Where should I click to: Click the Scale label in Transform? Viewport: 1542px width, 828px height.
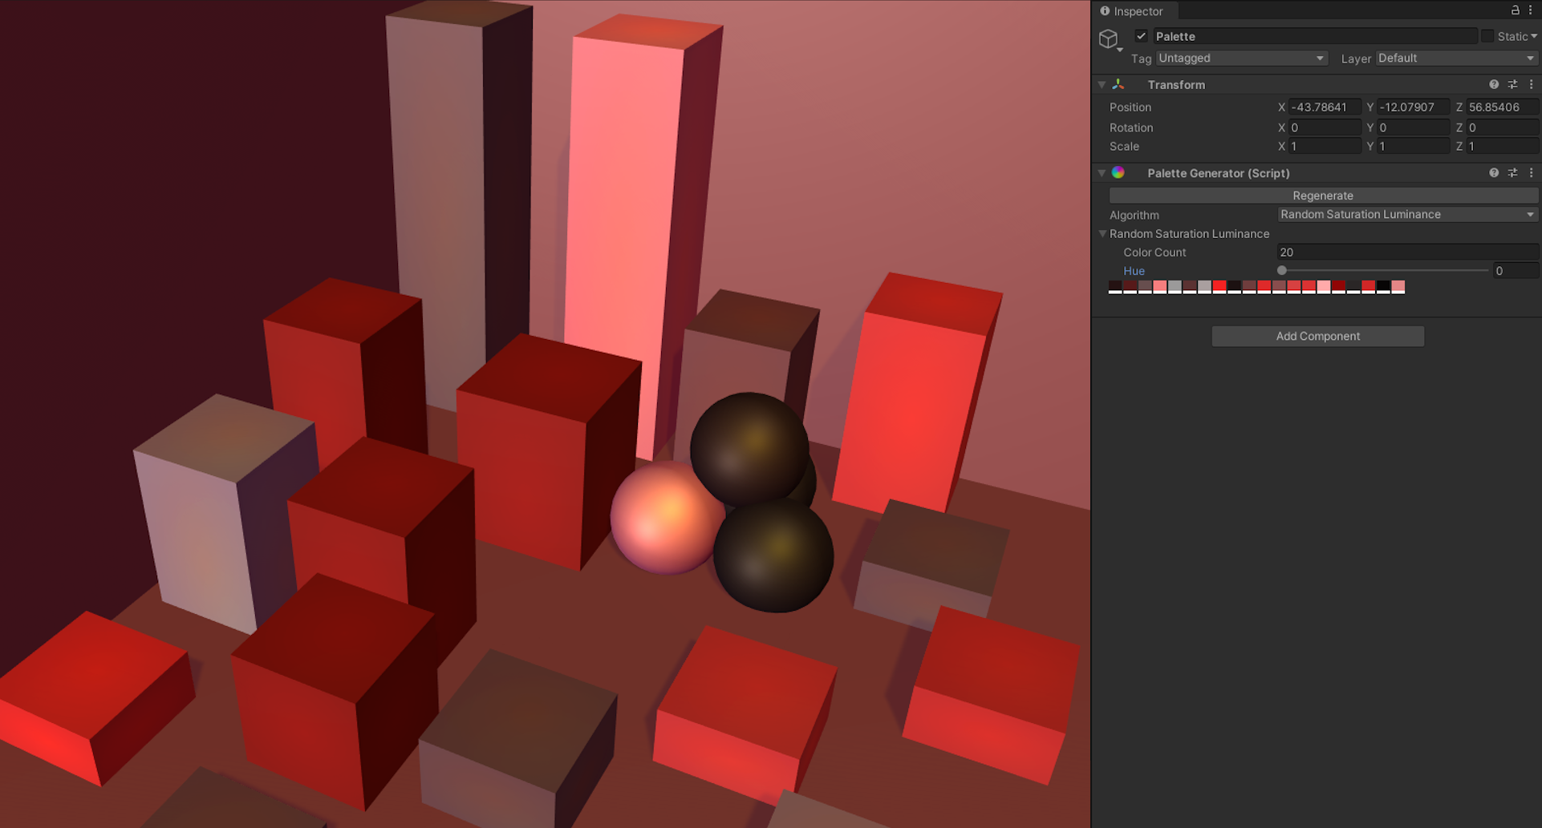(1124, 146)
